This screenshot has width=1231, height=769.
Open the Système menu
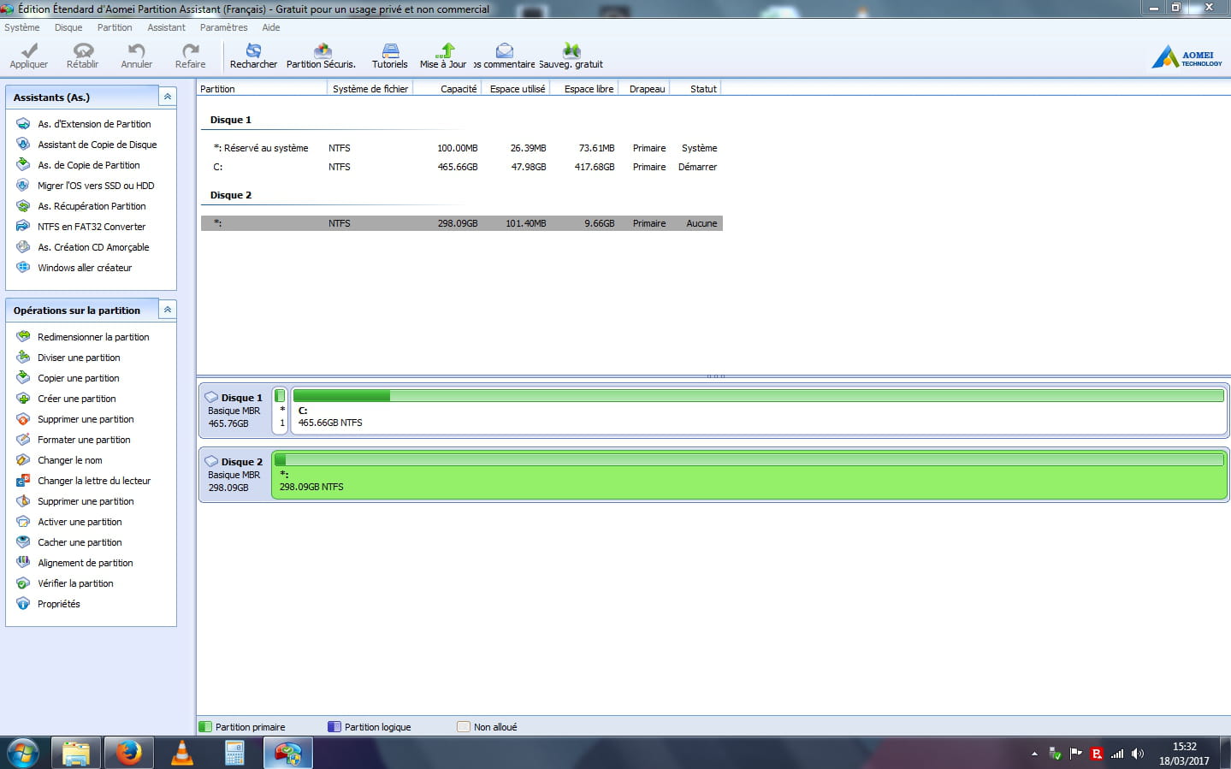coord(21,27)
